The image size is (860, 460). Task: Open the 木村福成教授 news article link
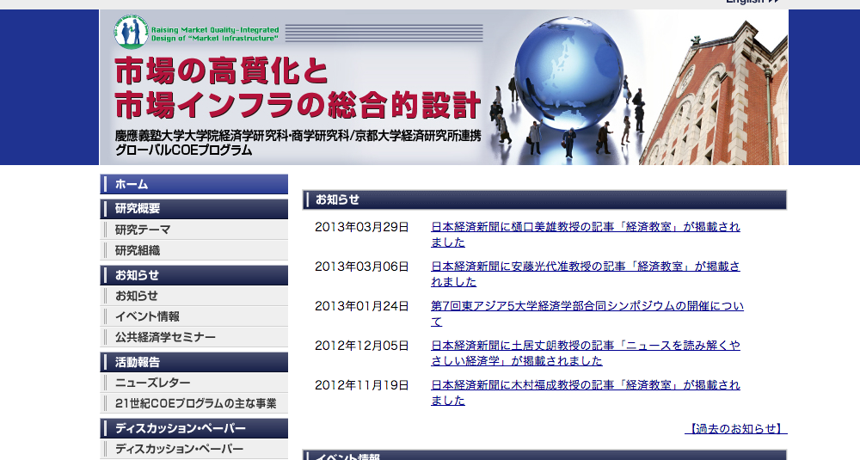point(585,393)
